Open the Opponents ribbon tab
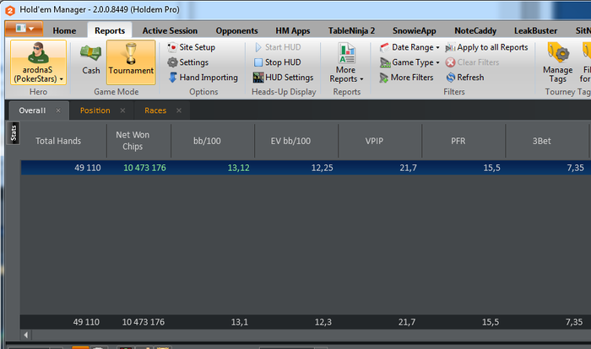 [236, 31]
